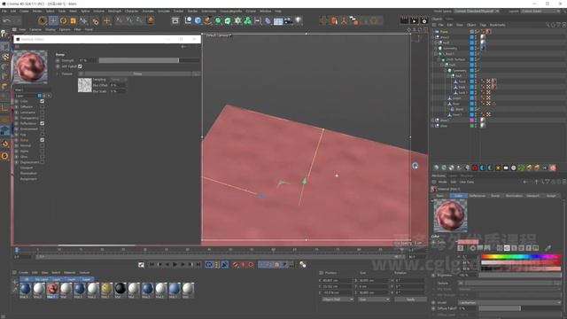Image resolution: width=567 pixels, height=319 pixels.
Task: Toggle the Color channel checkbox
Action: (43, 101)
